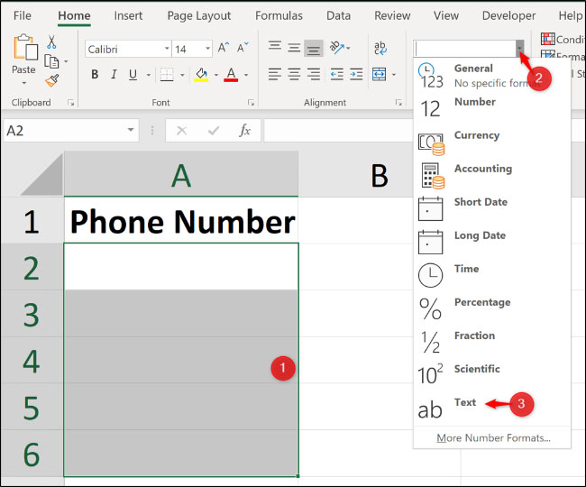The width and height of the screenshot is (586, 487).
Task: Open the Calibri font name dropdown
Action: click(167, 49)
